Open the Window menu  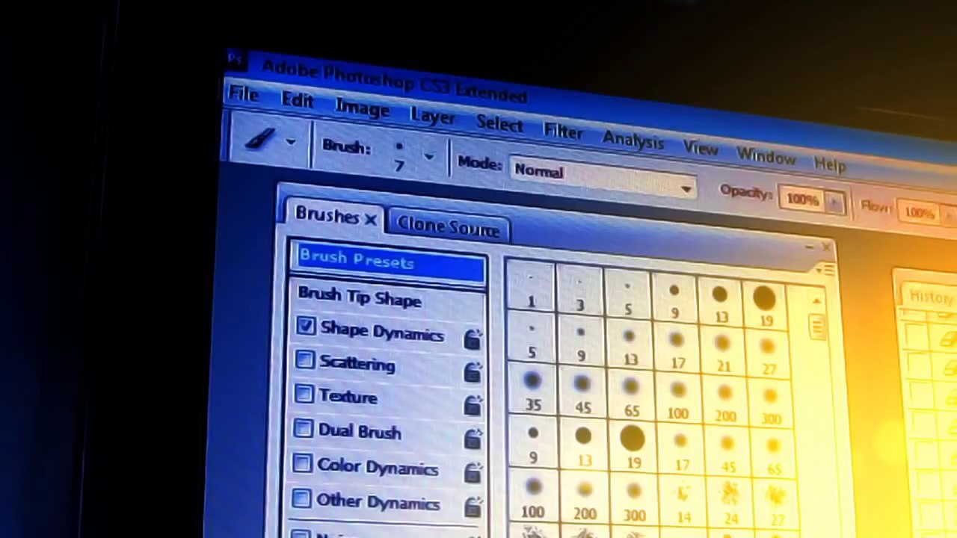click(766, 155)
